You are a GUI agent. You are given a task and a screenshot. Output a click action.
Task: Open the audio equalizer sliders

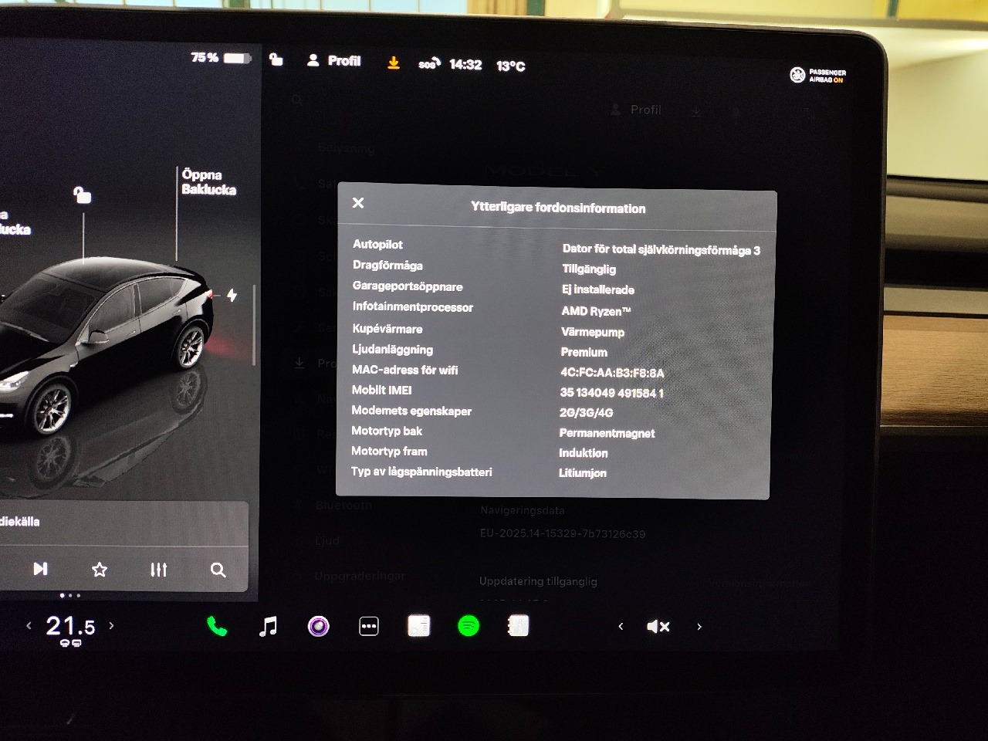[x=158, y=570]
